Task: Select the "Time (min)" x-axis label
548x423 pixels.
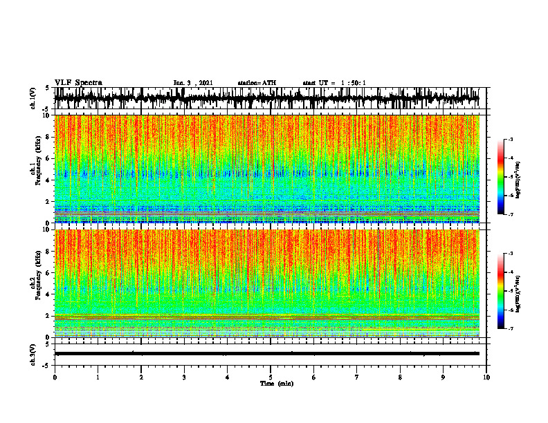Action: tap(277, 384)
